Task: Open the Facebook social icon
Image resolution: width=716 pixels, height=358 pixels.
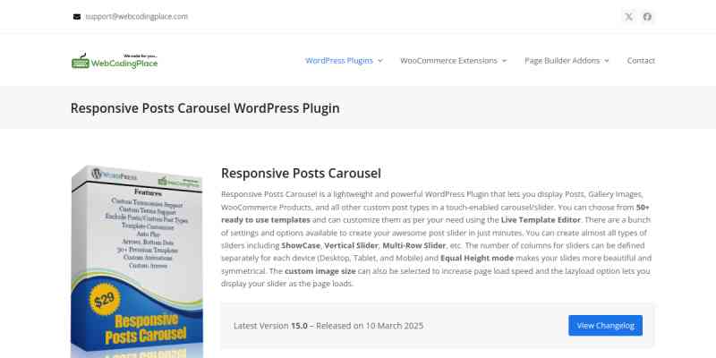Action: click(647, 17)
